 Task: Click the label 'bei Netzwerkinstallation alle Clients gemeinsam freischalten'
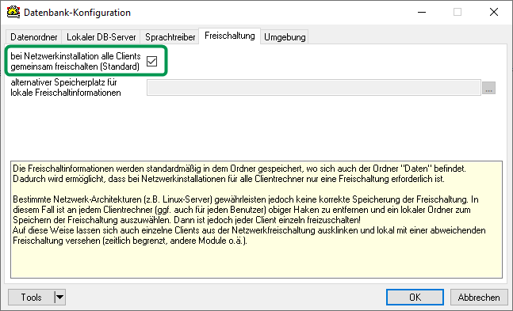coord(75,61)
